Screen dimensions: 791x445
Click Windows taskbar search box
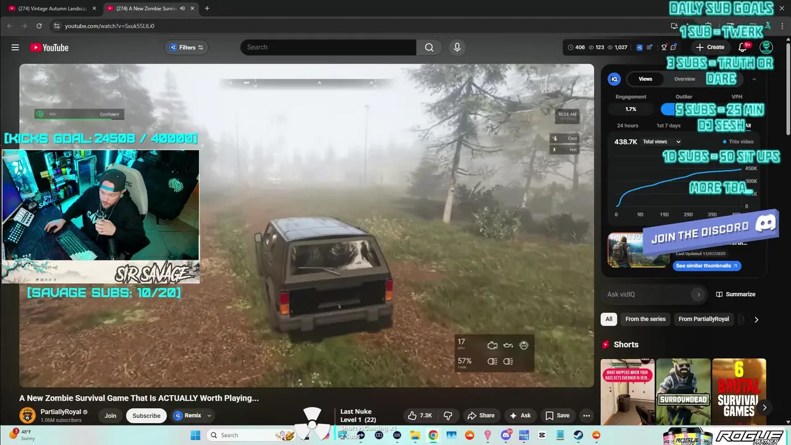tap(251, 435)
